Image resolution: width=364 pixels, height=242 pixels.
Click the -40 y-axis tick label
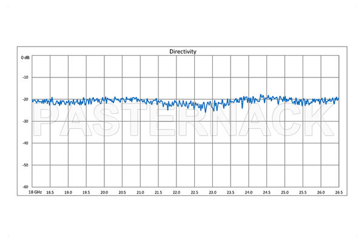(25, 143)
